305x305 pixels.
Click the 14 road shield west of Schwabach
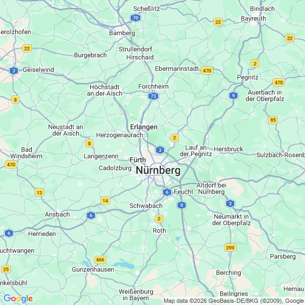pyautogui.click(x=105, y=201)
